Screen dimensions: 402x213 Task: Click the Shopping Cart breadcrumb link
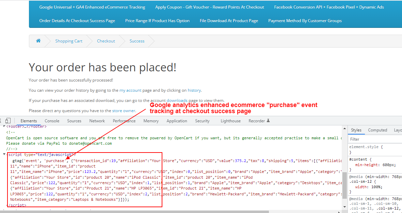point(69,41)
